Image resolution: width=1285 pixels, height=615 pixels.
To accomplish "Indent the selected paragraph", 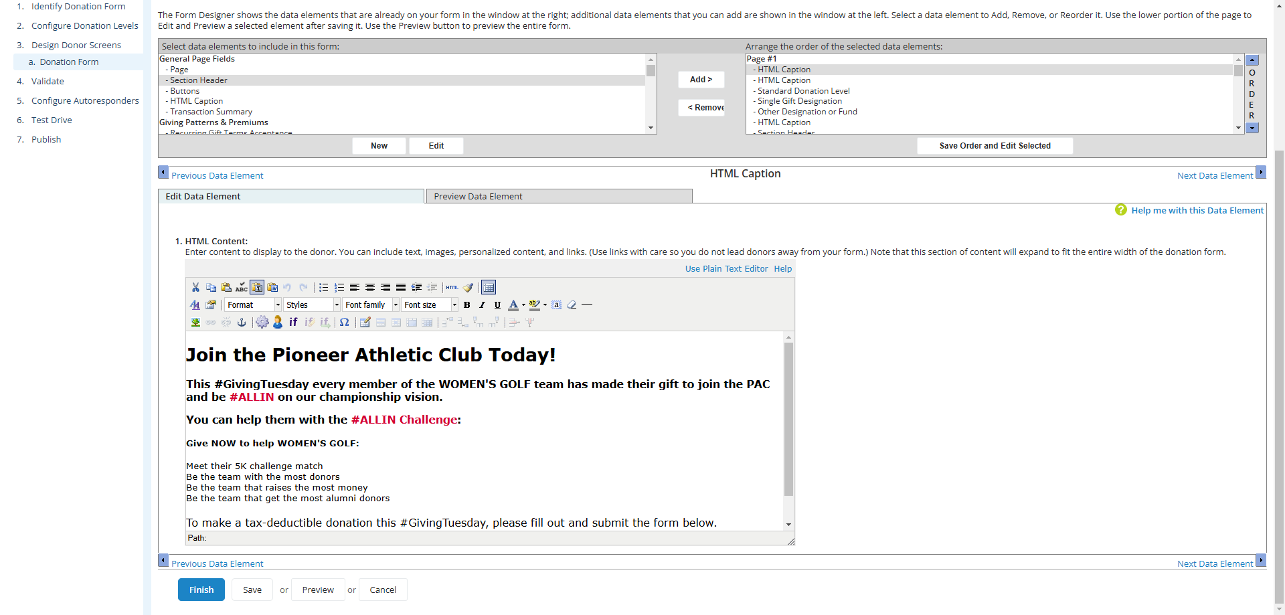I will tap(416, 287).
